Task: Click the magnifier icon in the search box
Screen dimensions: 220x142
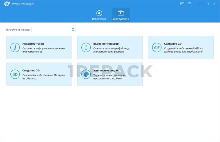Action: [x=73, y=30]
